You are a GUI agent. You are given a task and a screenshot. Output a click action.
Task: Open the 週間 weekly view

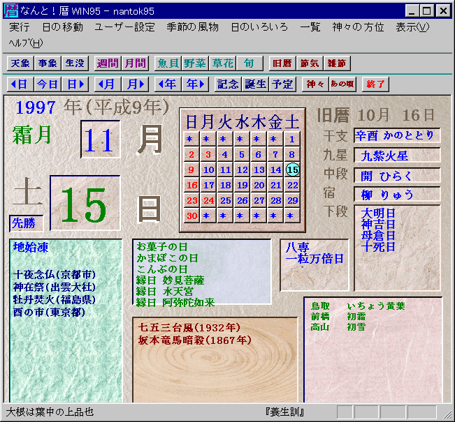[x=108, y=63]
